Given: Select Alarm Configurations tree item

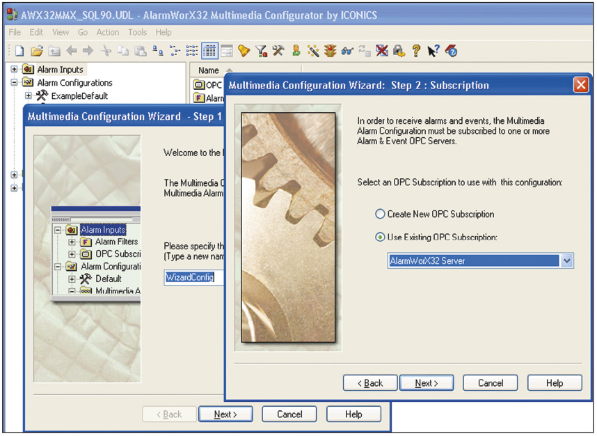Looking at the screenshot, I should tap(74, 83).
